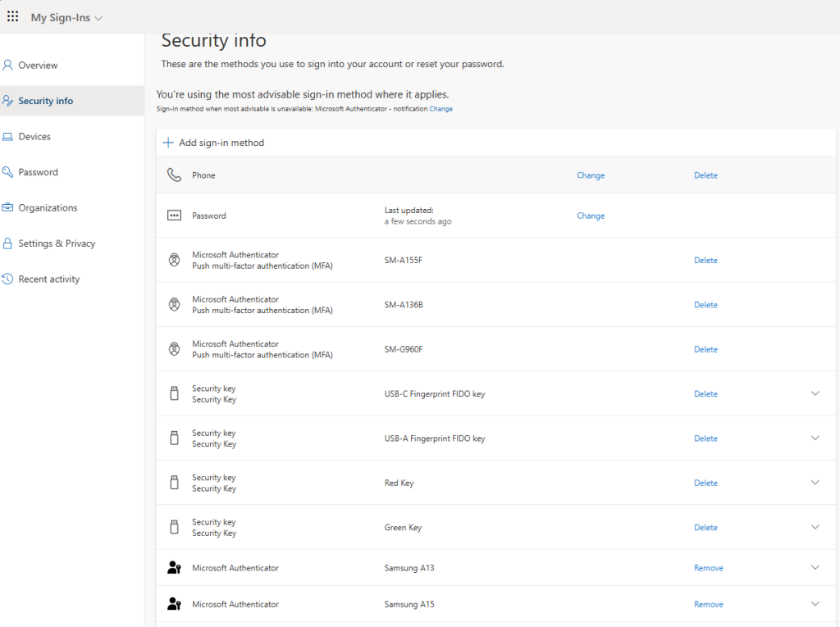Delete the Phone sign-in method

[x=705, y=175]
